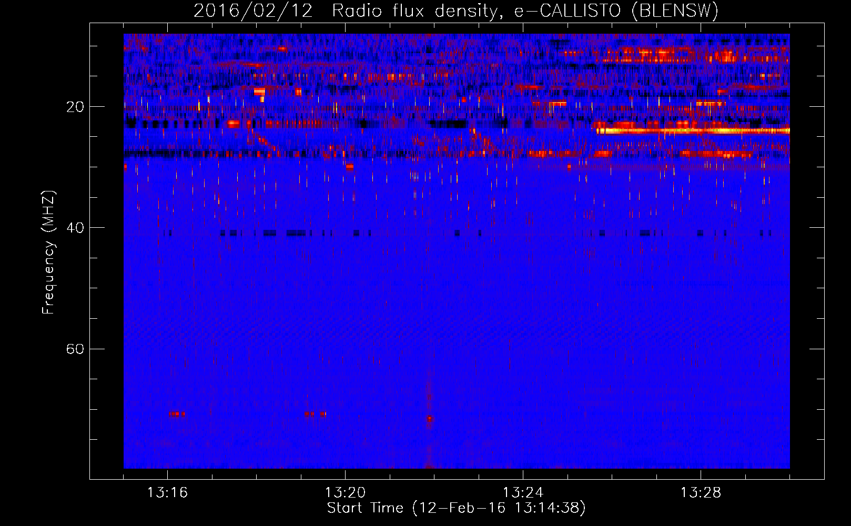Screen dimensions: 851x526
Task: Click the 13:16 time tick label
Action: (x=167, y=493)
